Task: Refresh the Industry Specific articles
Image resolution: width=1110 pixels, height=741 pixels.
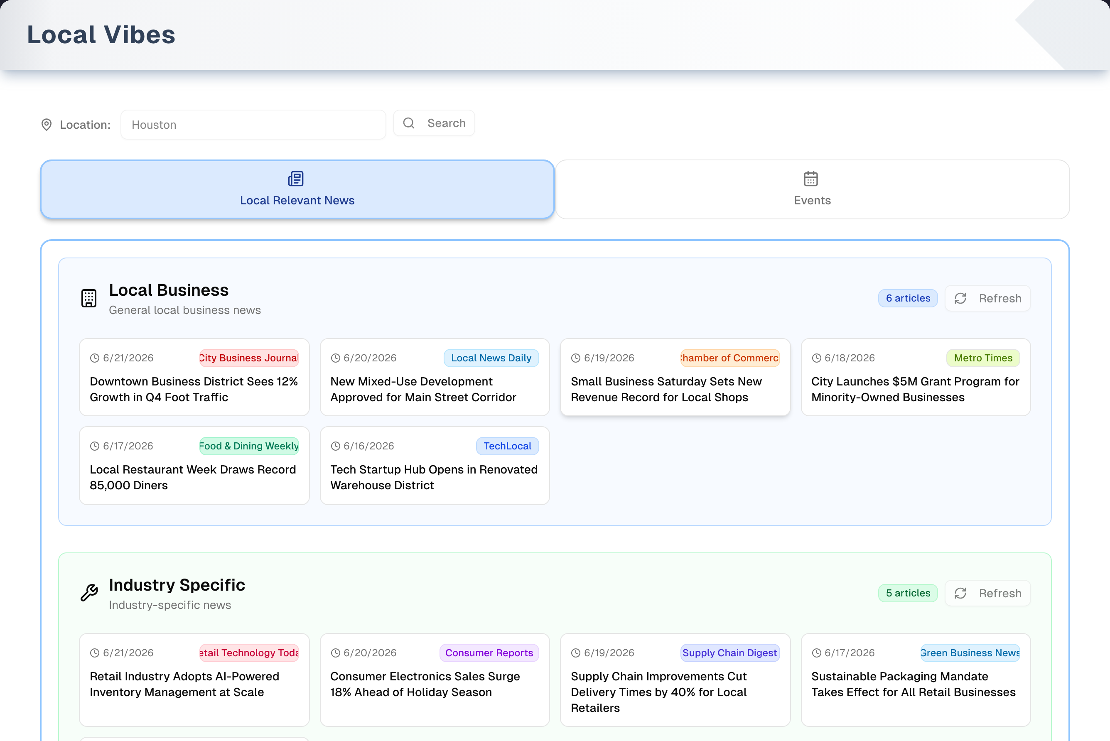Action: tap(987, 594)
